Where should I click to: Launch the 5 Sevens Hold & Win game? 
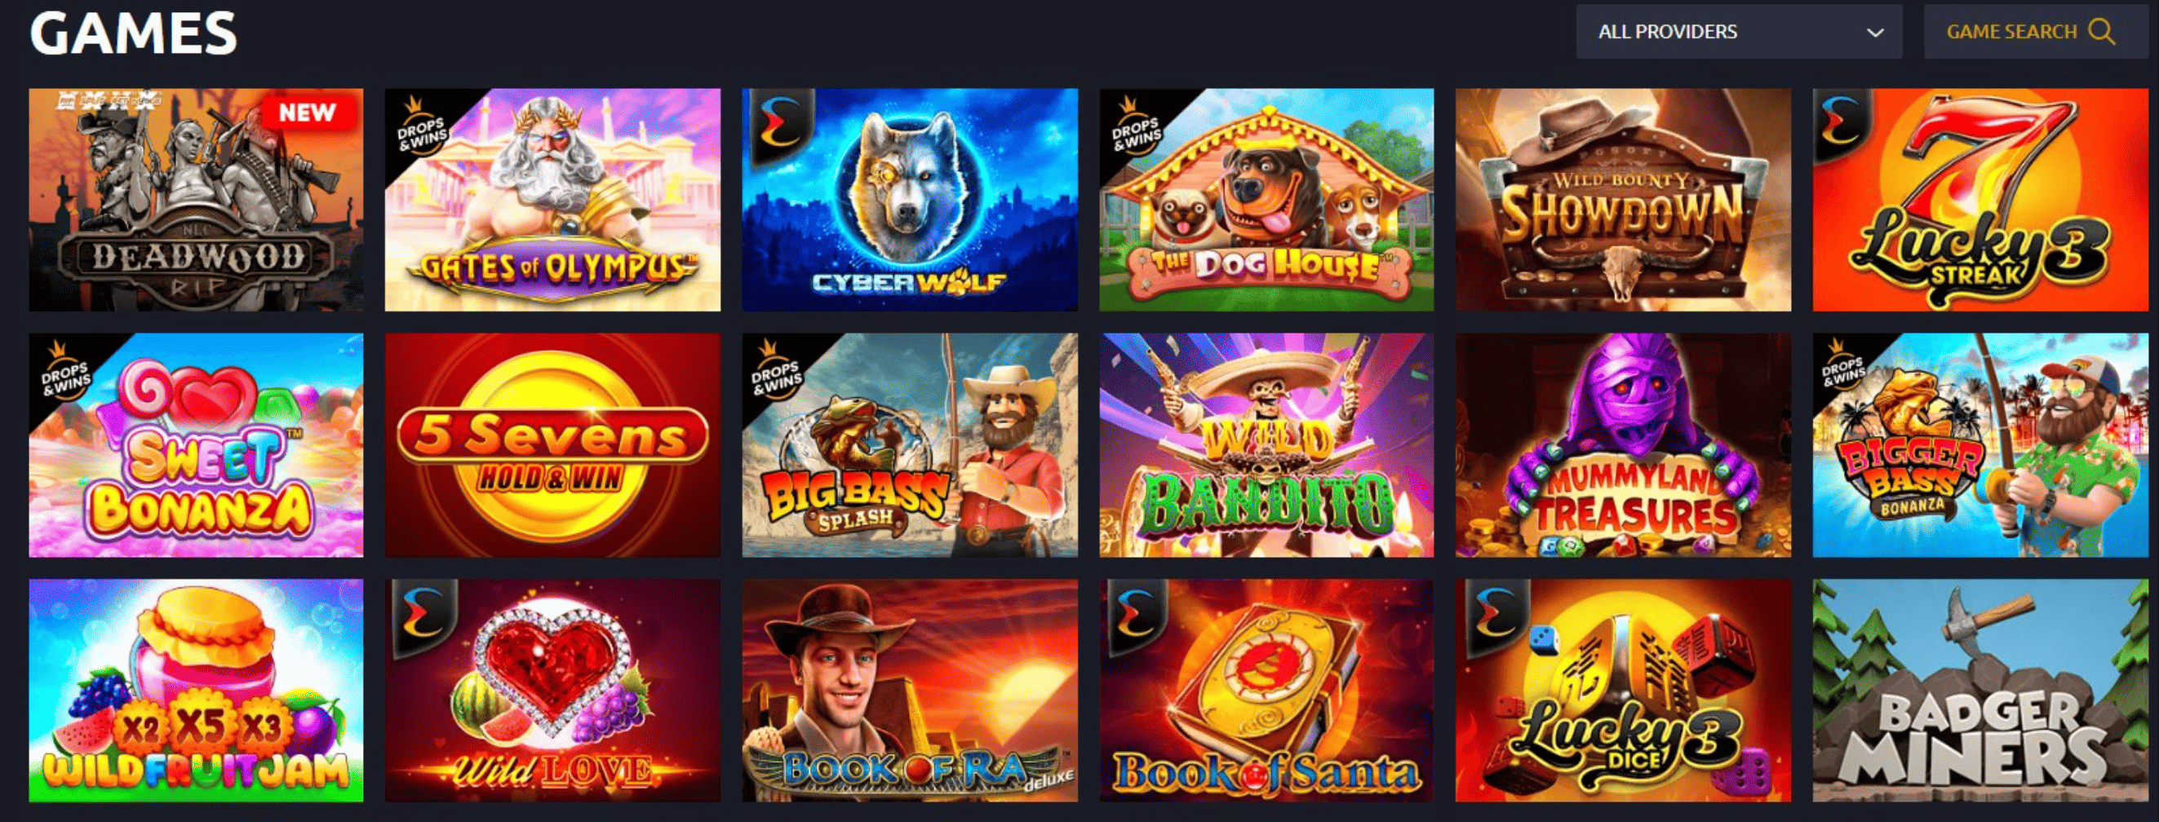(x=552, y=445)
